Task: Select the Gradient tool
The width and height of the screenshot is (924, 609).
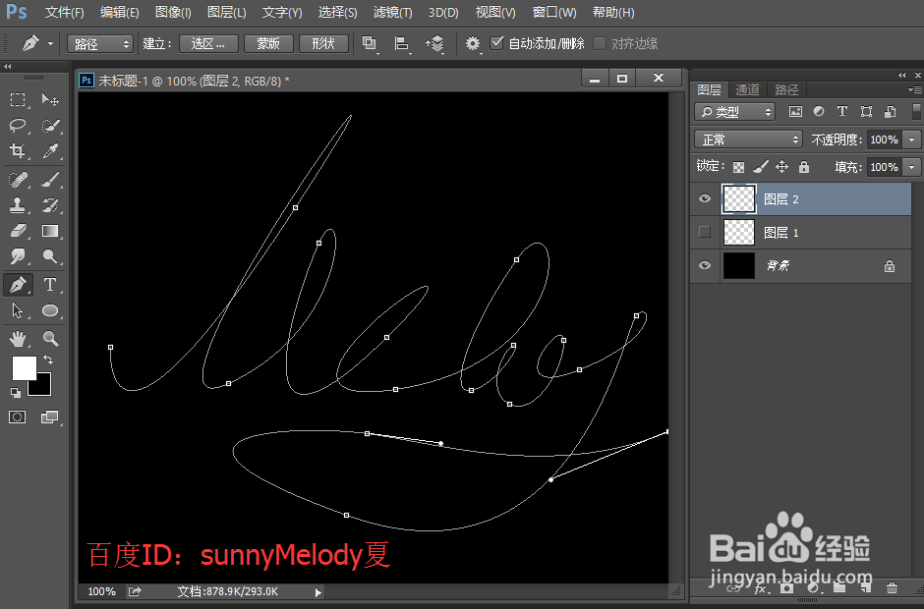Action: [50, 231]
